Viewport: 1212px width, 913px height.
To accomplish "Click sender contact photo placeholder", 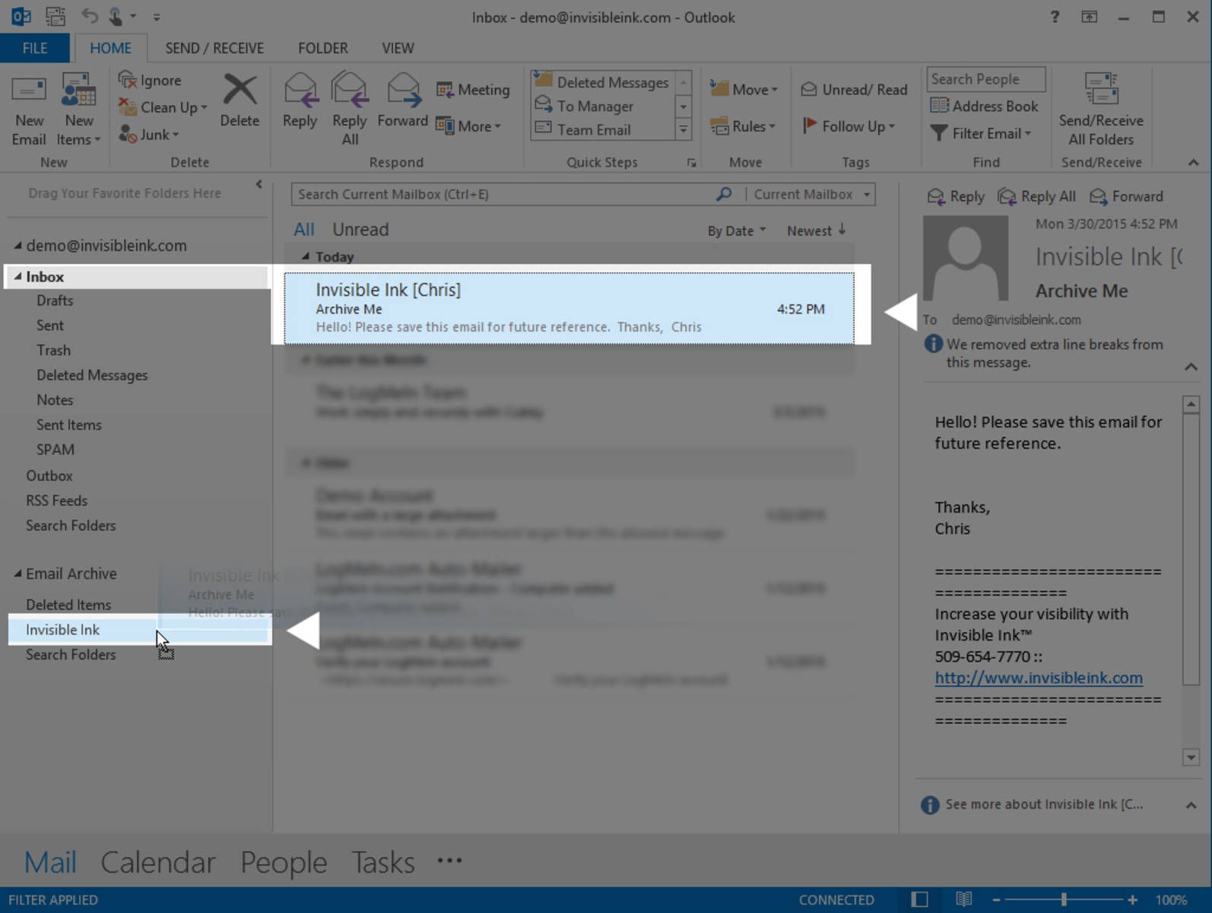I will (966, 258).
